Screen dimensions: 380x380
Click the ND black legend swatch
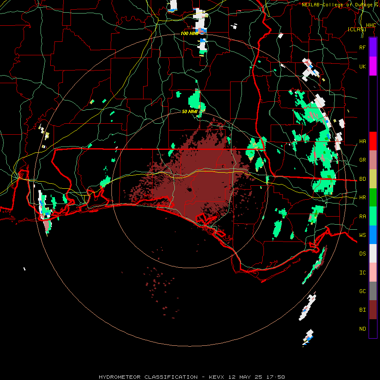pyautogui.click(x=373, y=328)
